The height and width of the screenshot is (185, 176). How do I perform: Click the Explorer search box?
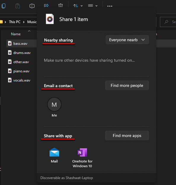click(x=168, y=22)
